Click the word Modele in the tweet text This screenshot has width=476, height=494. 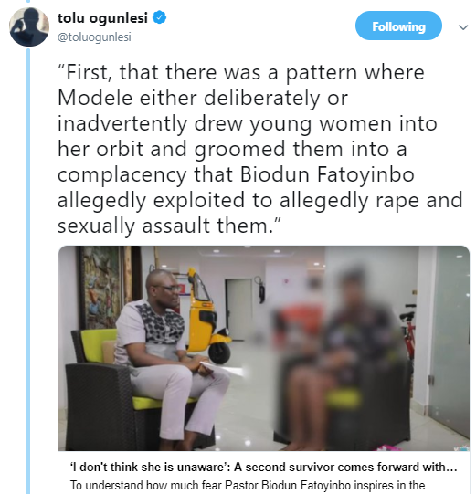pos(95,98)
